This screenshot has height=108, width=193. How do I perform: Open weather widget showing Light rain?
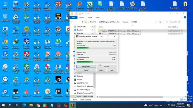pyautogui.click(x=153, y=105)
